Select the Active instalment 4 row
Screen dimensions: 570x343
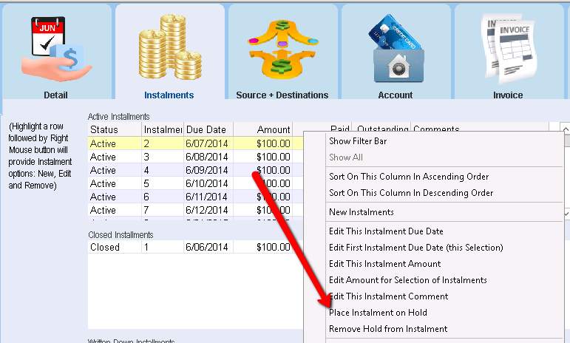pos(195,170)
